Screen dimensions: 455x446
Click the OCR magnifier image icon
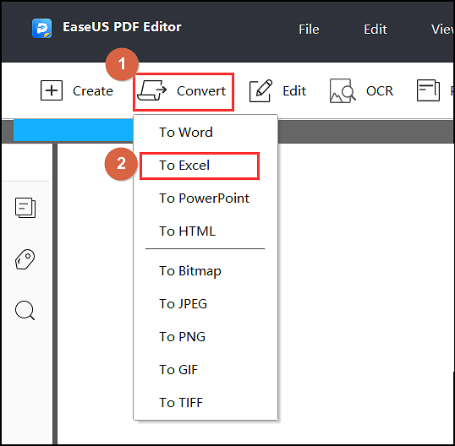(x=343, y=90)
